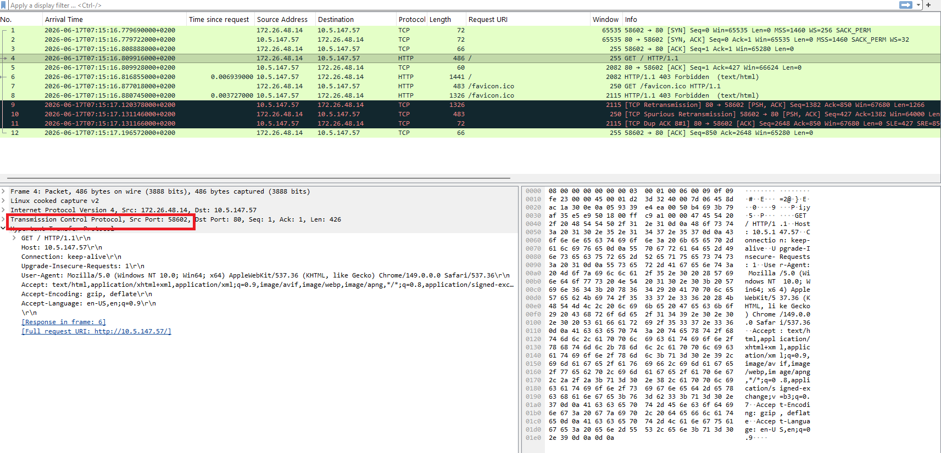The width and height of the screenshot is (941, 453).
Task: Expand Transmission Control Protocol node
Action: 3,219
